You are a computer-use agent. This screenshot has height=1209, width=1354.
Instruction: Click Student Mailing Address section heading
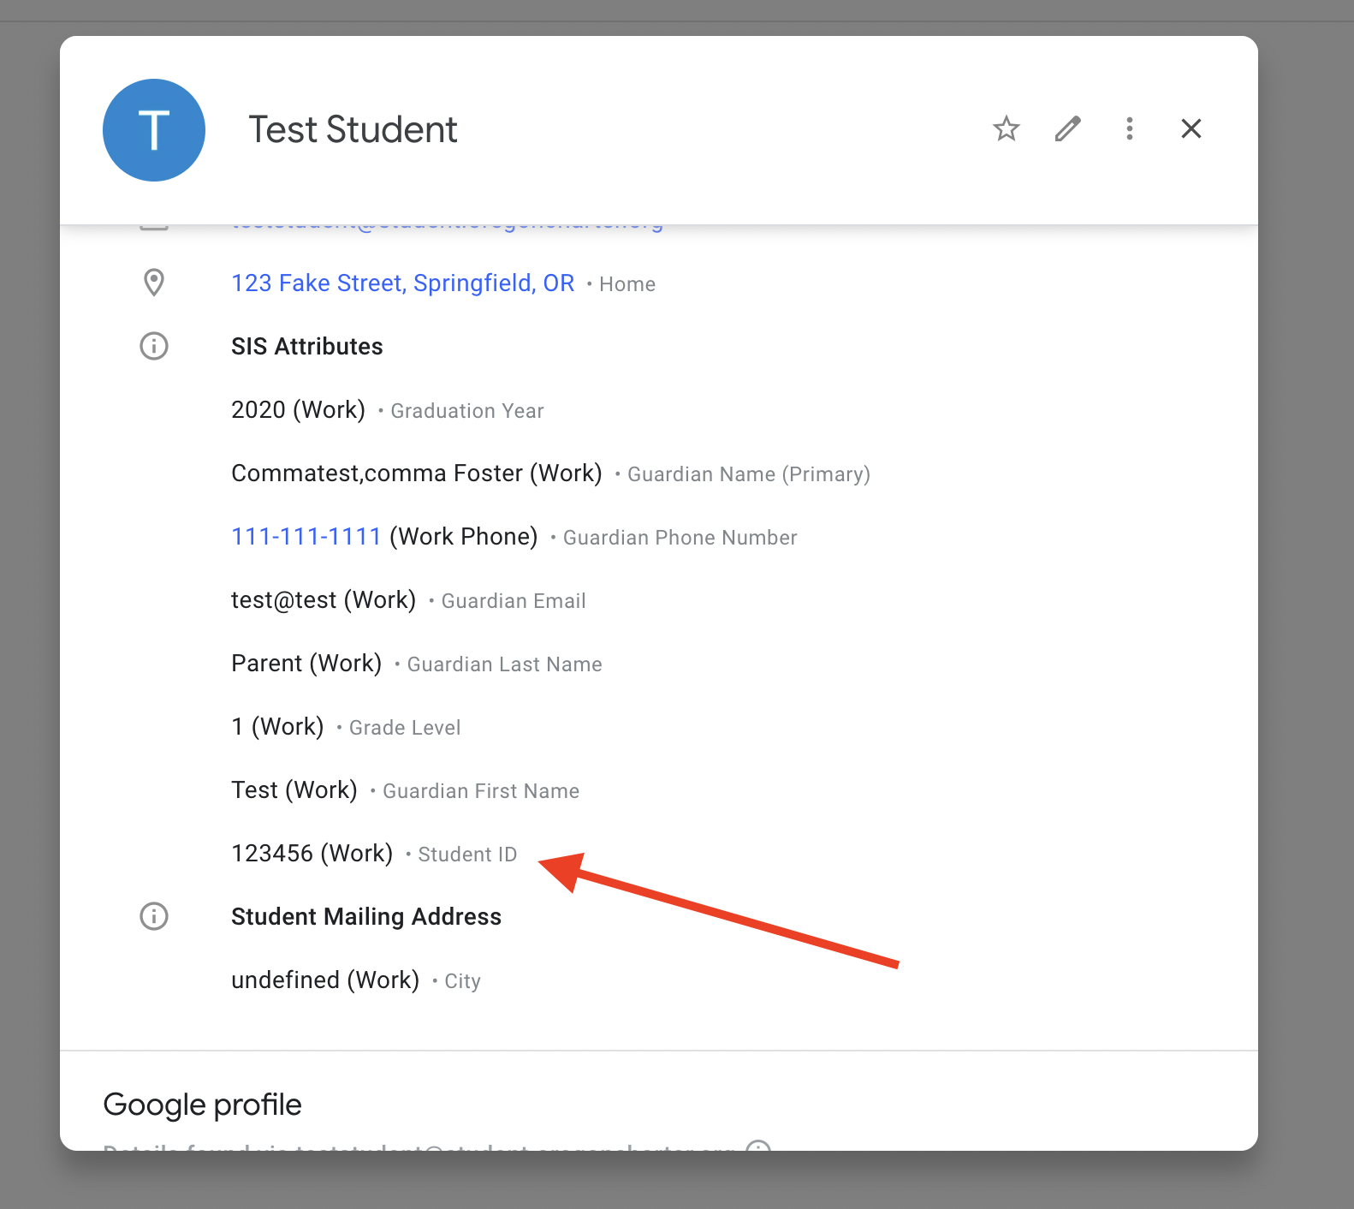pyautogui.click(x=366, y=916)
